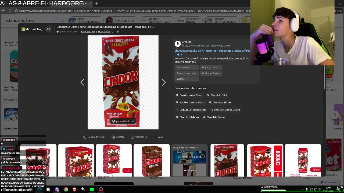
Task: Search related 'Chovolate Blanco'
Action: (214, 117)
